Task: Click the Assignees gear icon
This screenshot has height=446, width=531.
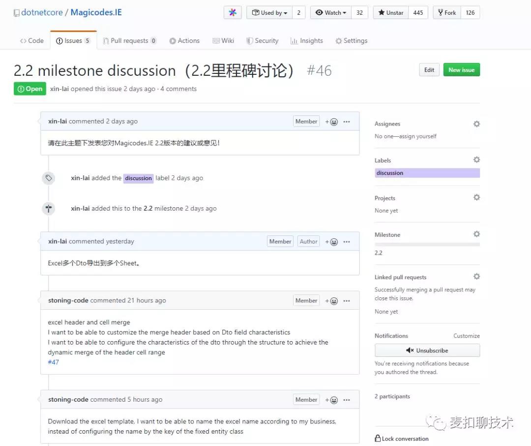Action: tap(476, 124)
